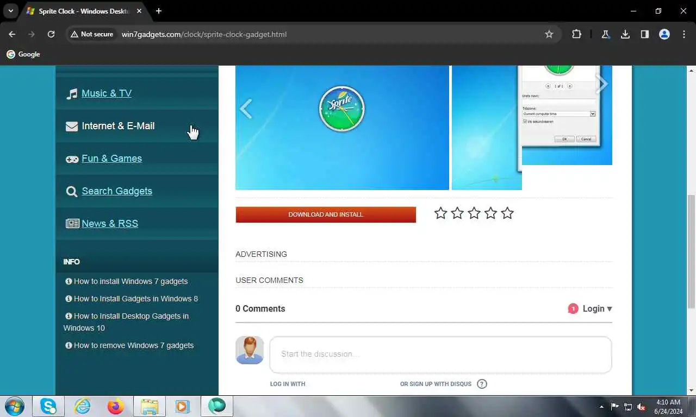The width and height of the screenshot is (696, 417).
Task: Expand the Disqus Login dropdown
Action: point(597,308)
